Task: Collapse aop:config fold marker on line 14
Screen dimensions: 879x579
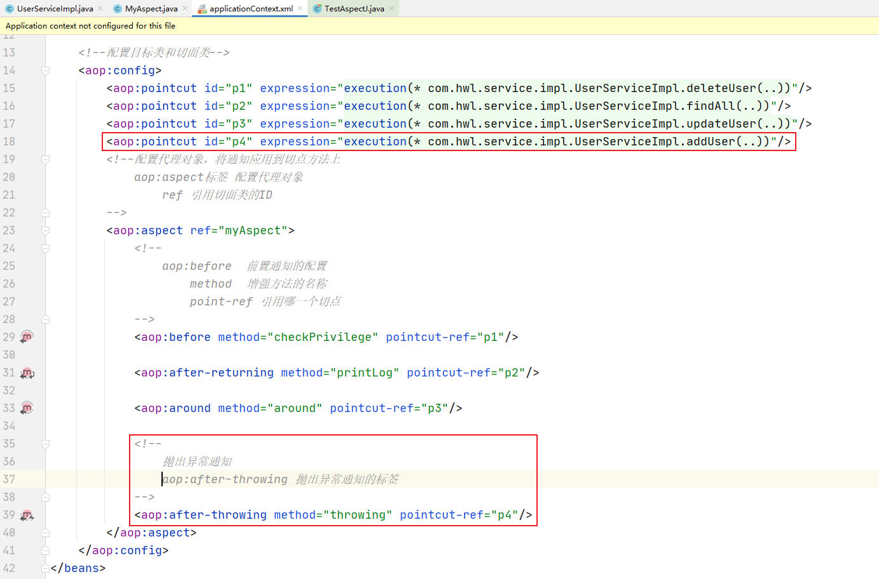Action: point(45,70)
